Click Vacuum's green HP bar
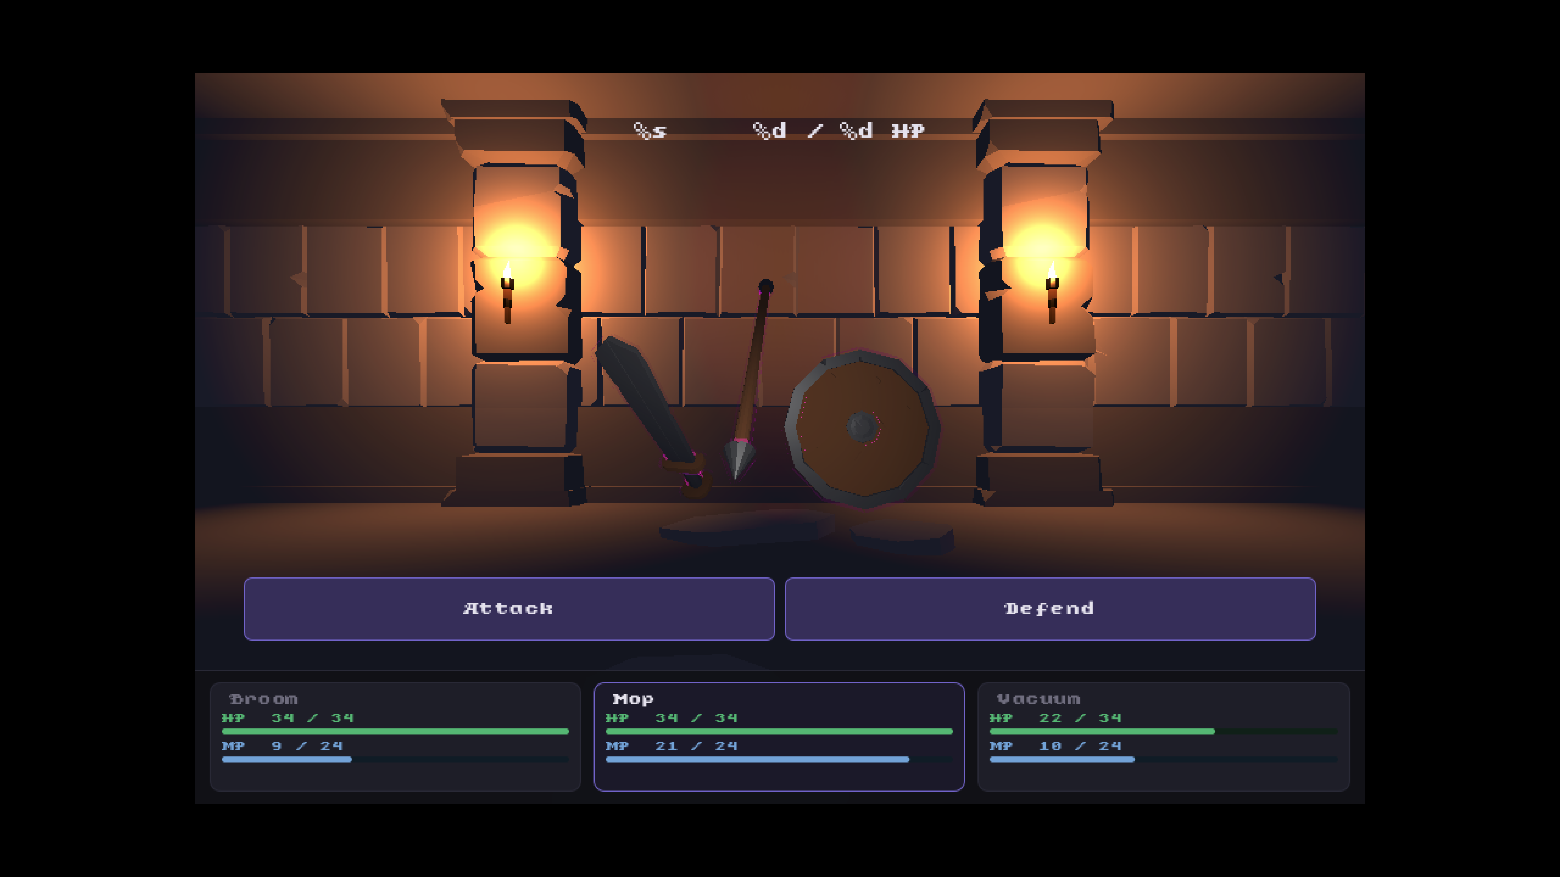Viewport: 1560px width, 877px height. 1101,731
